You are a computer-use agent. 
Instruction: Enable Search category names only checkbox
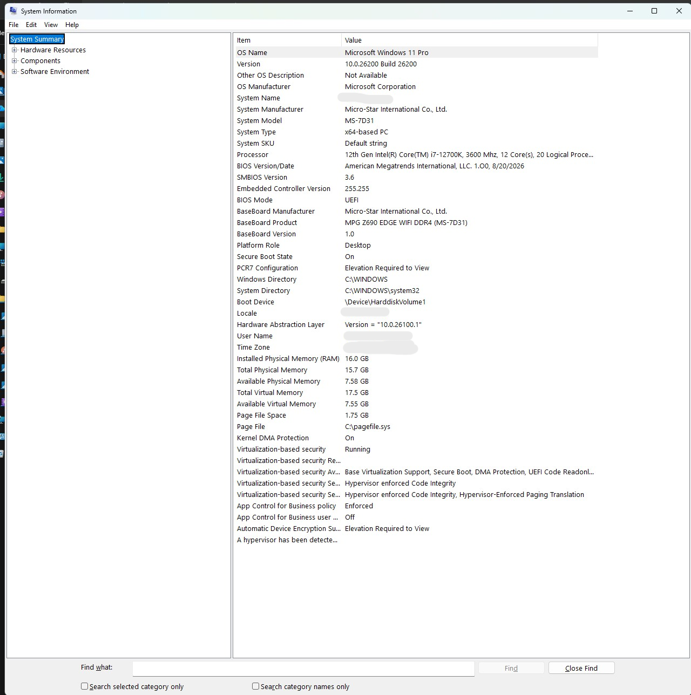coord(255,686)
